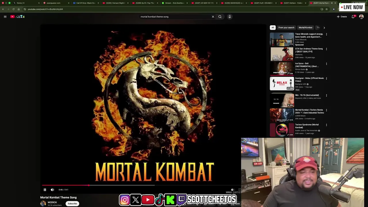
Task: Open Mortal Kombat Techno Remix 2026 title
Action: pyautogui.click(x=309, y=111)
